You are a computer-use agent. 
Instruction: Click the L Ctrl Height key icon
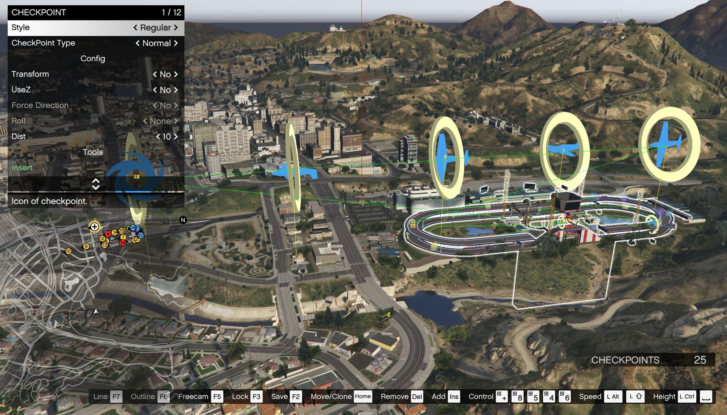[x=687, y=396]
